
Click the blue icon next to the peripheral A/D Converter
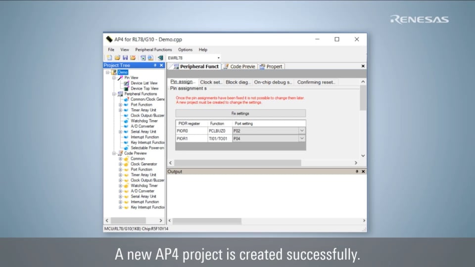tap(126, 126)
